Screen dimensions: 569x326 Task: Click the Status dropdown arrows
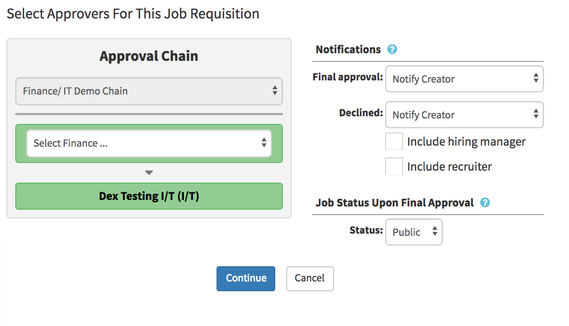pos(435,231)
